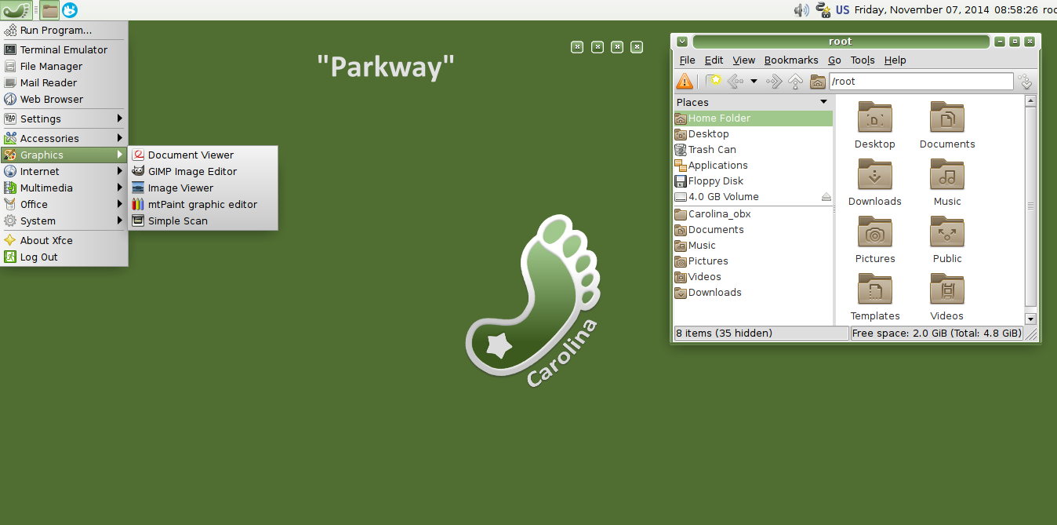The image size is (1057, 525).
Task: Open the Help menu in file manager
Action: [x=895, y=60]
